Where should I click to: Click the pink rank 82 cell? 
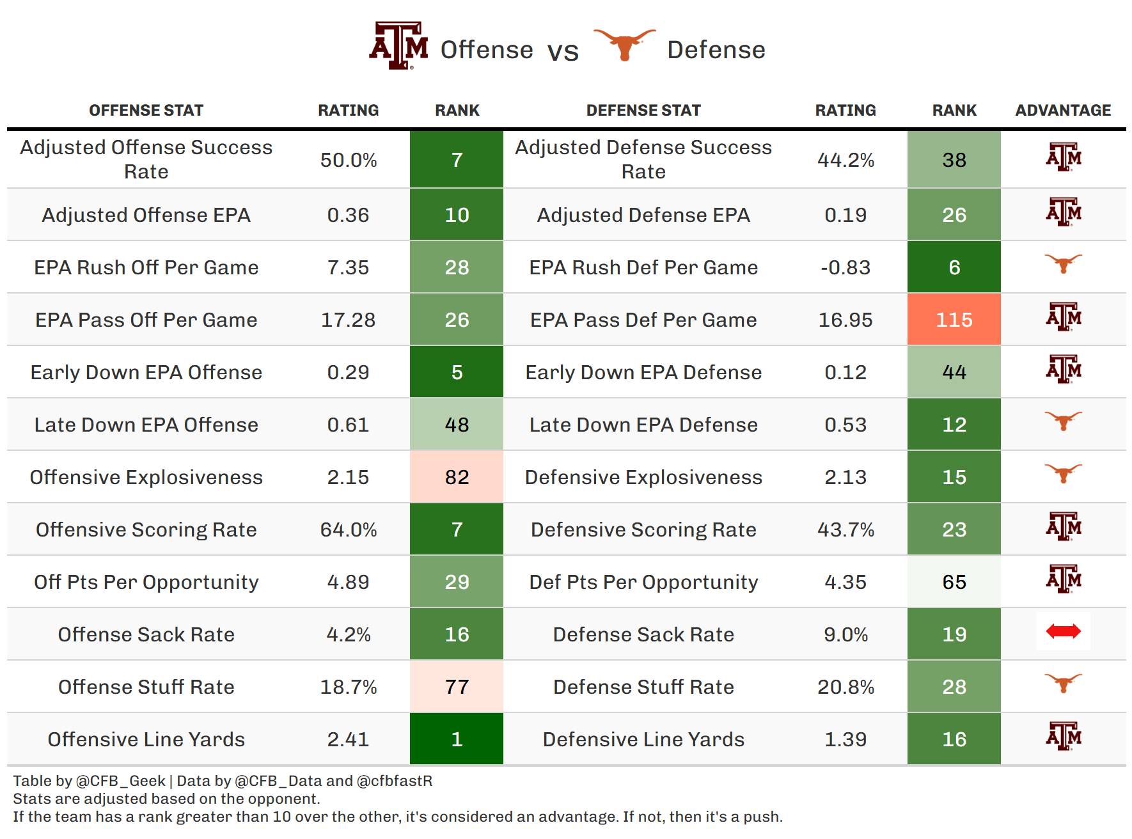pyautogui.click(x=457, y=477)
